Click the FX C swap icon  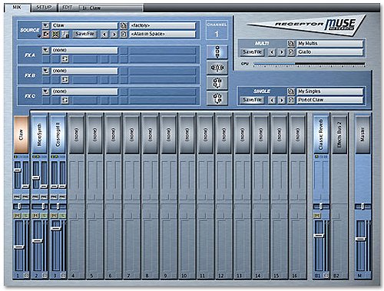pyautogui.click(x=65, y=101)
